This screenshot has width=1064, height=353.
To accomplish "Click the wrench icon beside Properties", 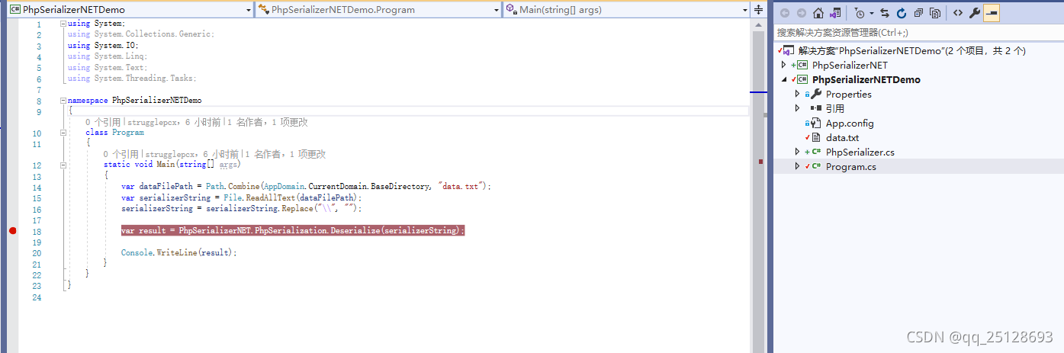I will 816,94.
